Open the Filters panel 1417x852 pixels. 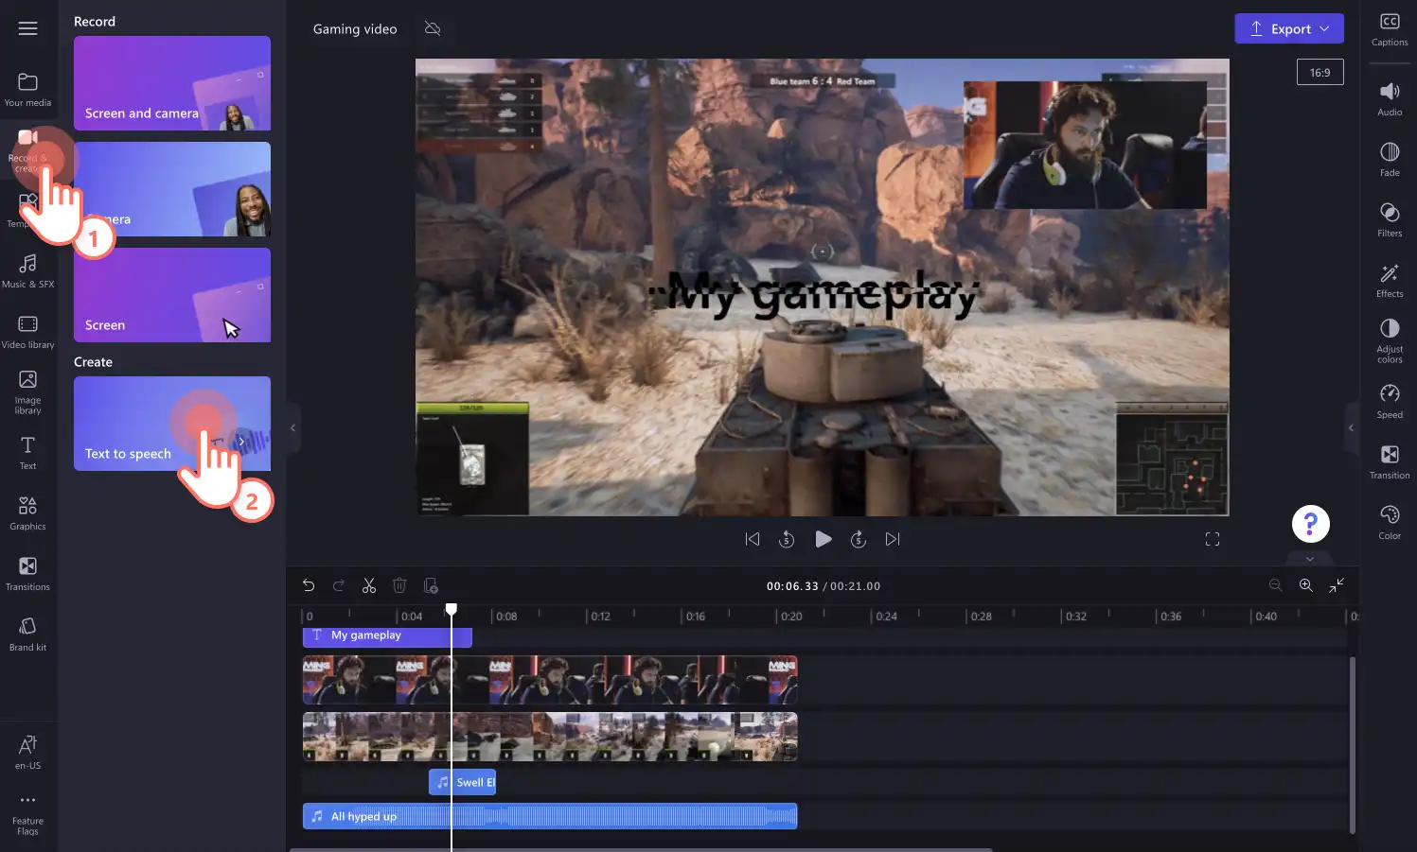[1390, 219]
